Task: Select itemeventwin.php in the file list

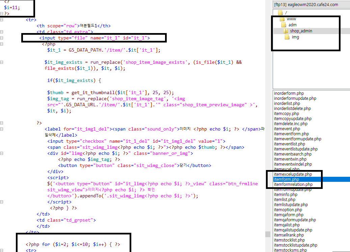Action: coord(290,159)
